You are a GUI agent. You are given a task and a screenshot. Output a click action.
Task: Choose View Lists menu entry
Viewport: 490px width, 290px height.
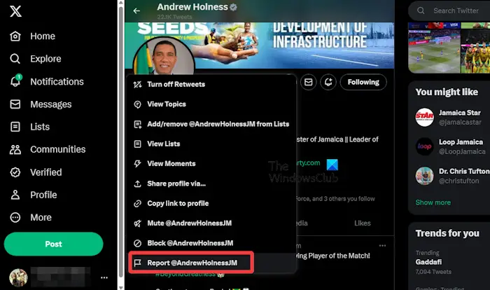[212, 144]
